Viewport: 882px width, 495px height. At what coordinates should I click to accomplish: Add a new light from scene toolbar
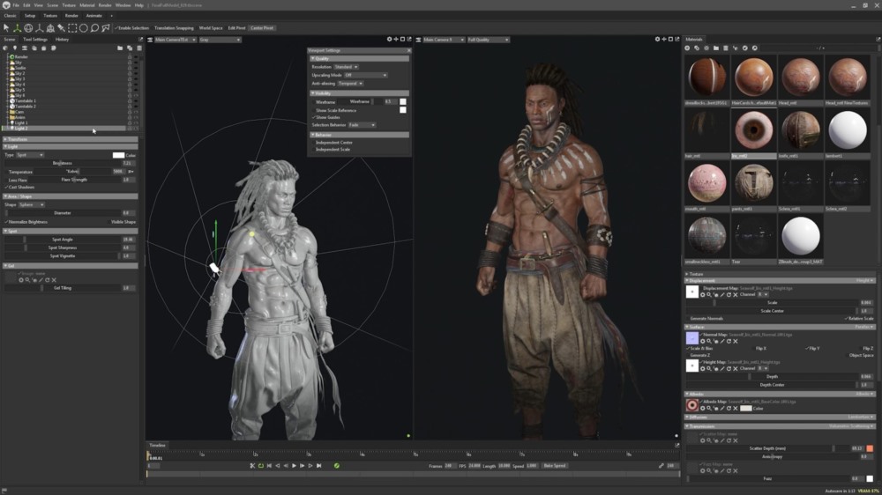point(15,48)
